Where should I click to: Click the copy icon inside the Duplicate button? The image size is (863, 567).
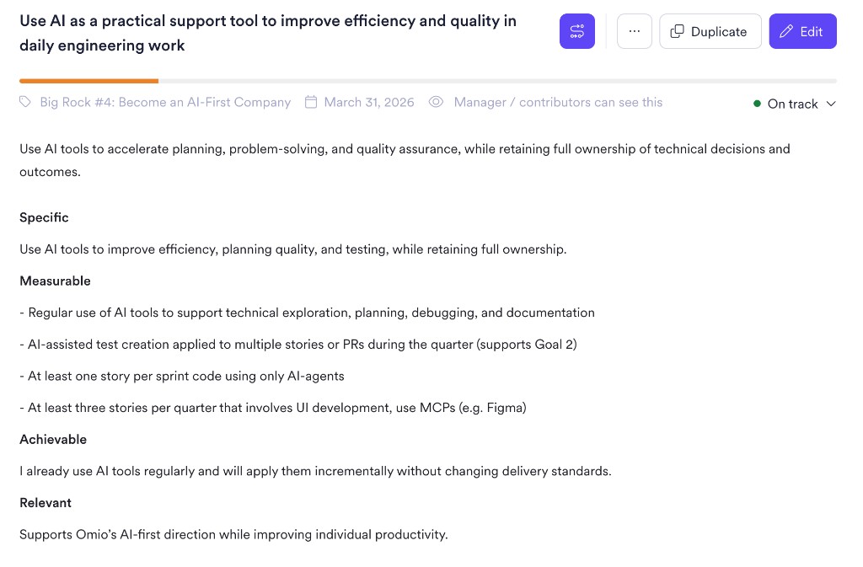coord(678,30)
